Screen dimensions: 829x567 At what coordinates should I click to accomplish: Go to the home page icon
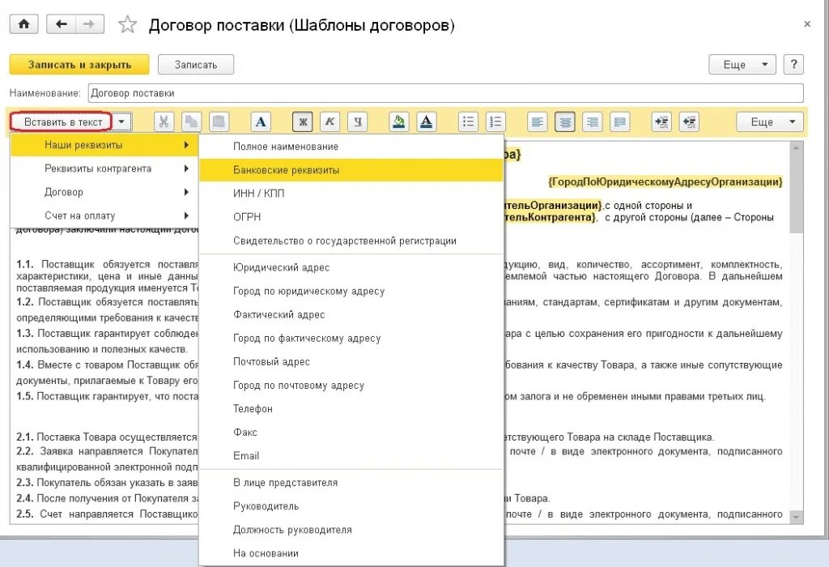(x=23, y=24)
